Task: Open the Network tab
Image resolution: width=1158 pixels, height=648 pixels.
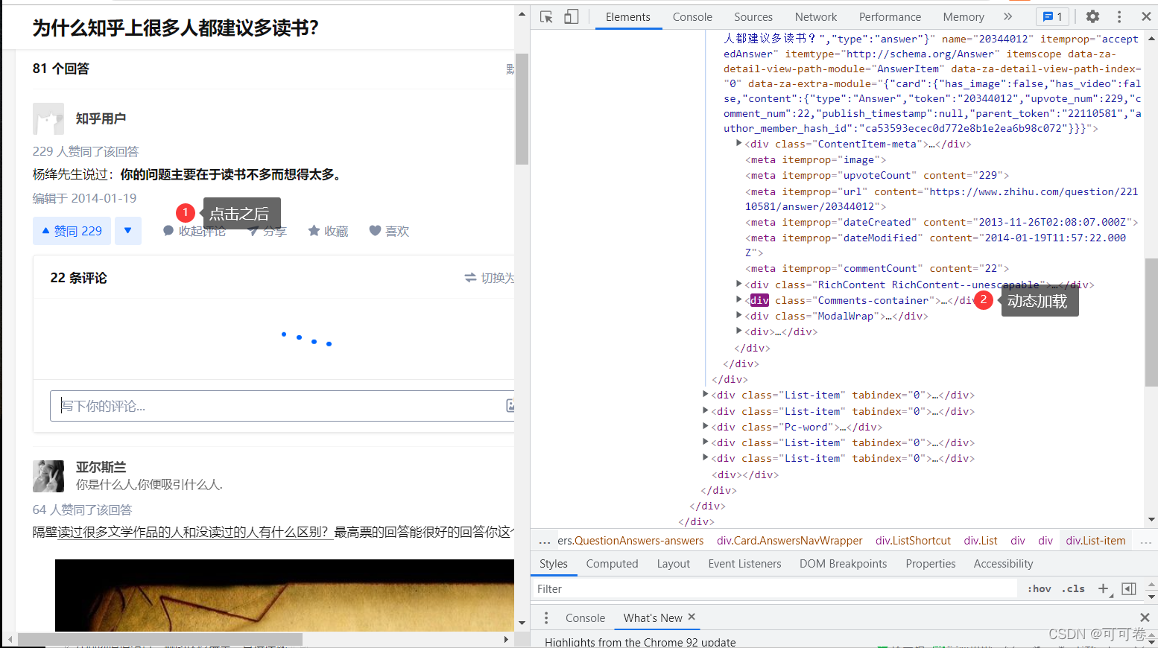Action: 816,16
